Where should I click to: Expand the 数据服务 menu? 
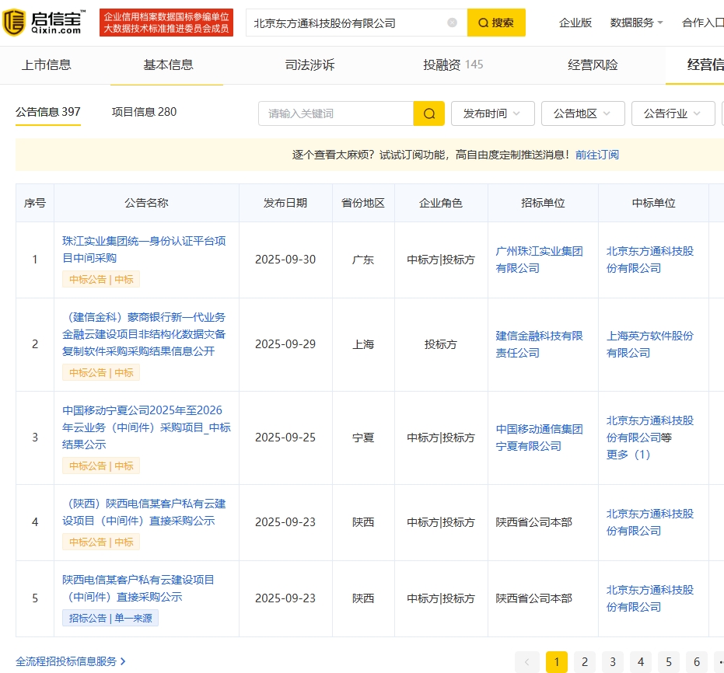[x=636, y=23]
